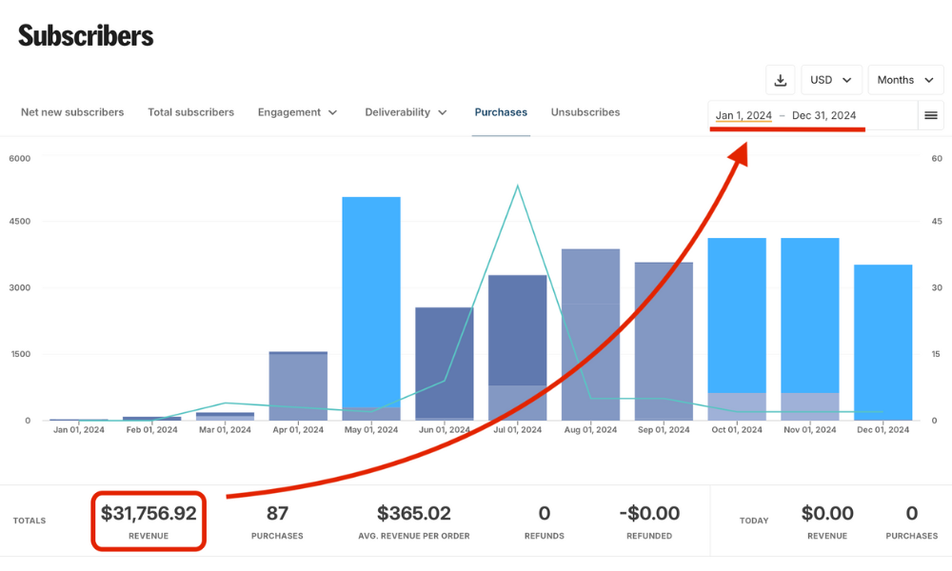The image size is (952, 571).
Task: Switch to Net new subscribers tab
Action: click(x=72, y=112)
